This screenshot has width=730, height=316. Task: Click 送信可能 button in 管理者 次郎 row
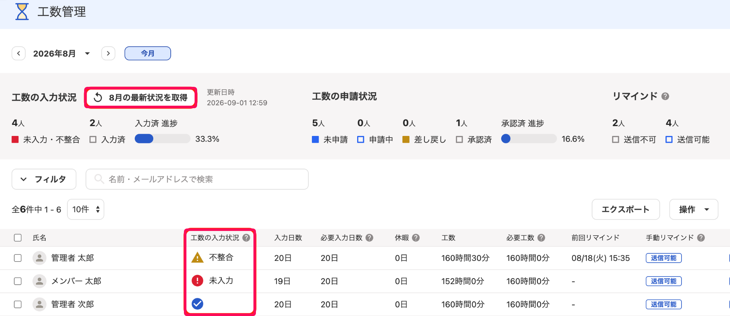[664, 304]
